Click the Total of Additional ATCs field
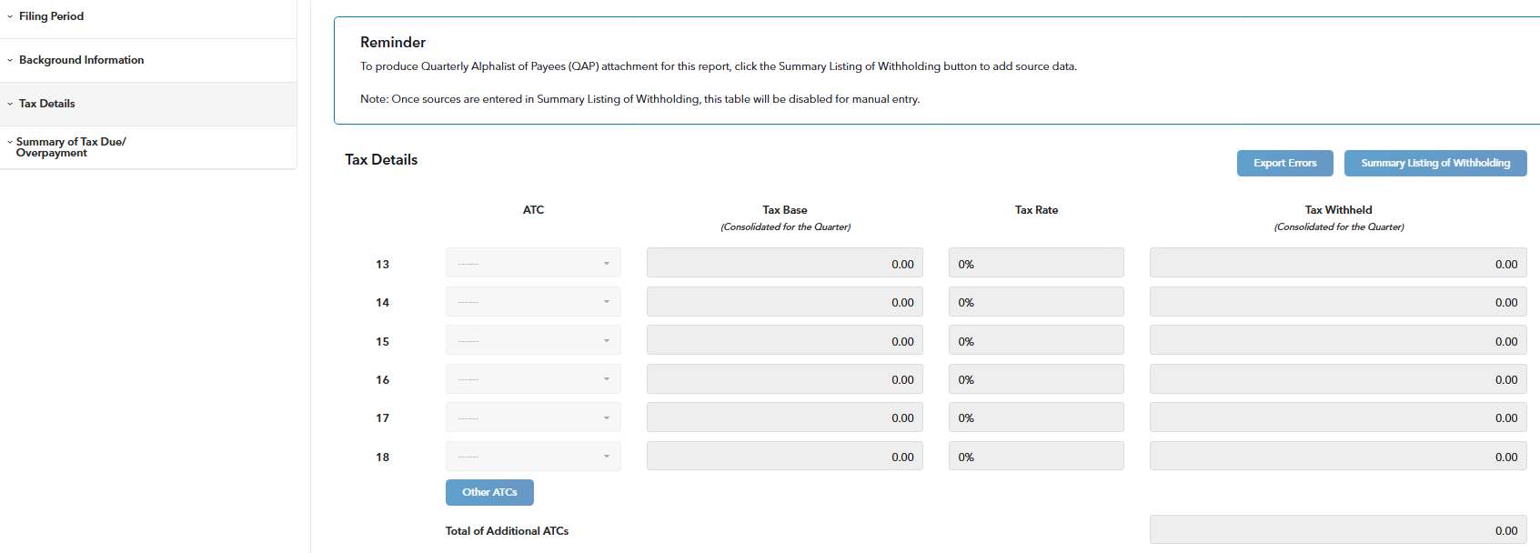The image size is (1540, 553). (1337, 530)
